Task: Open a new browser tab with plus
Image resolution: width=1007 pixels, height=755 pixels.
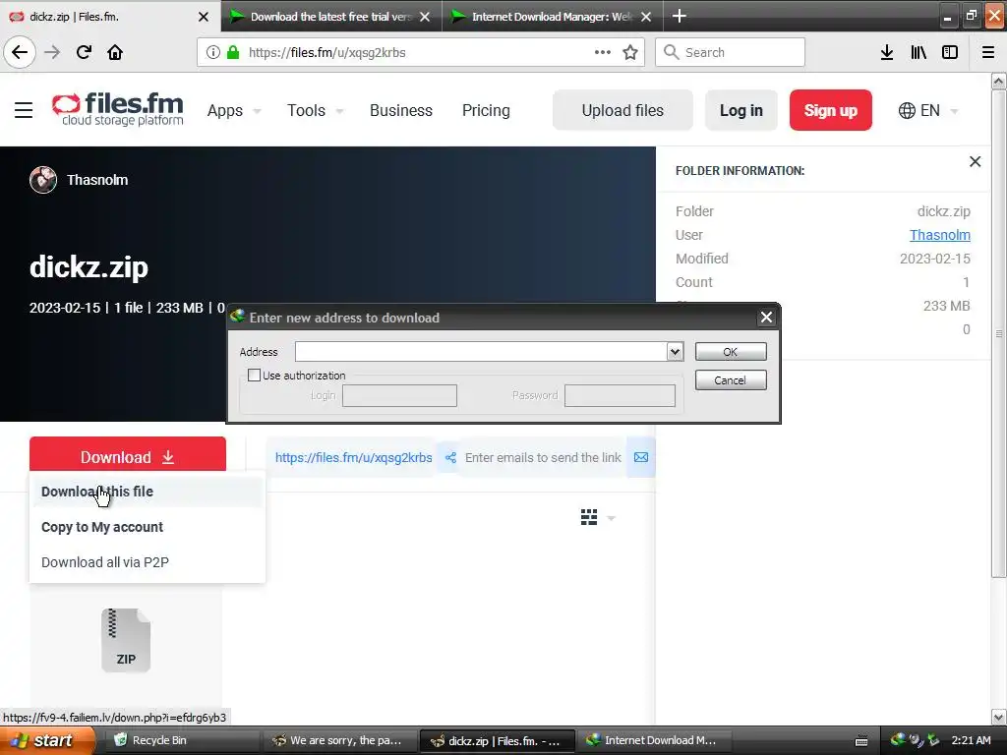Action: 680,16
